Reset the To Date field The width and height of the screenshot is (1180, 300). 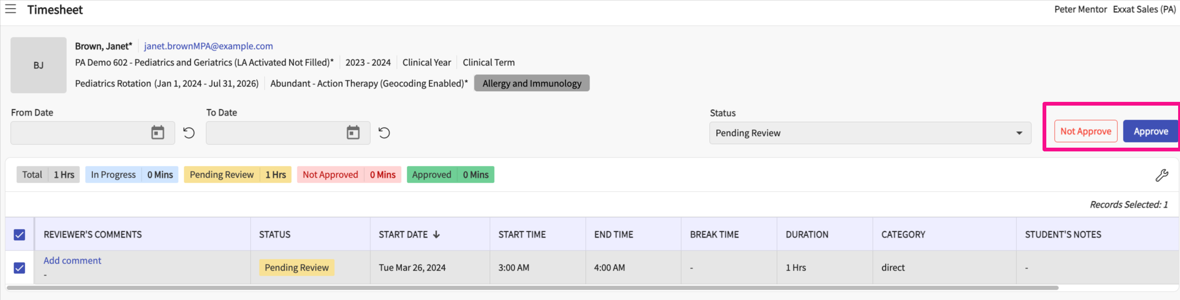pyautogui.click(x=384, y=133)
